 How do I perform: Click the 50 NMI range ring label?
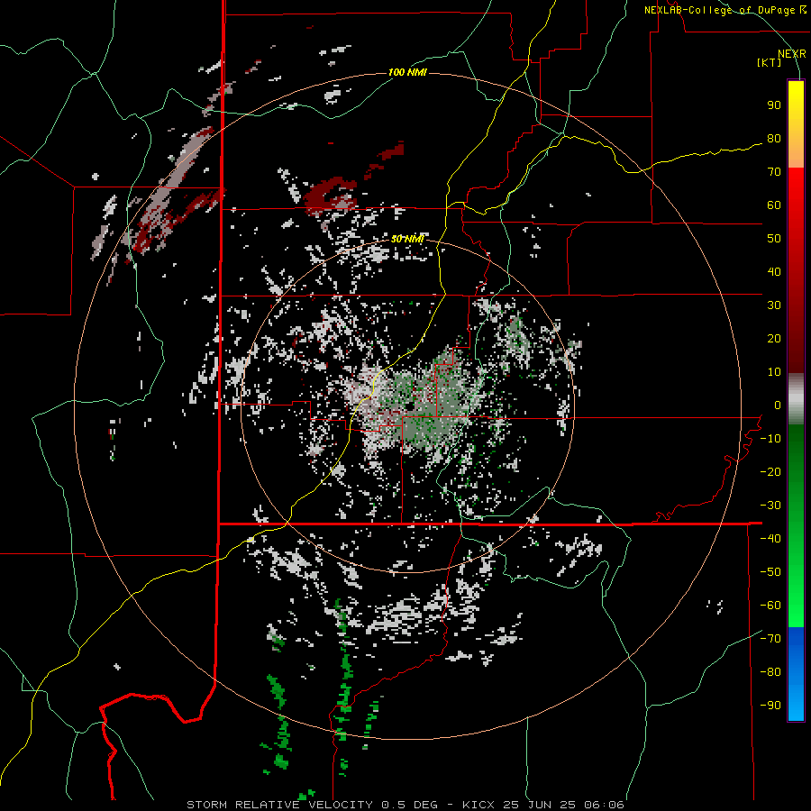(407, 239)
